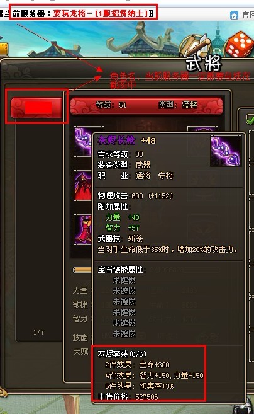Click the red dice icon
The height and width of the screenshot is (414, 254).
[239, 44]
